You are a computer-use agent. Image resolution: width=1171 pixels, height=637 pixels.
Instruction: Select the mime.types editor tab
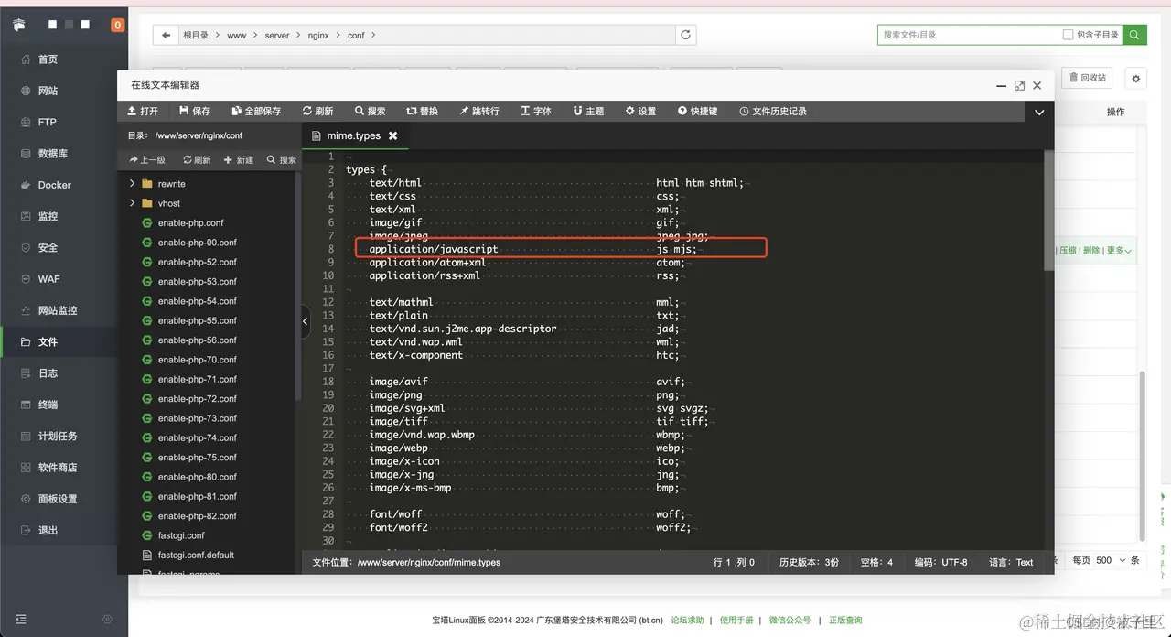pos(353,135)
